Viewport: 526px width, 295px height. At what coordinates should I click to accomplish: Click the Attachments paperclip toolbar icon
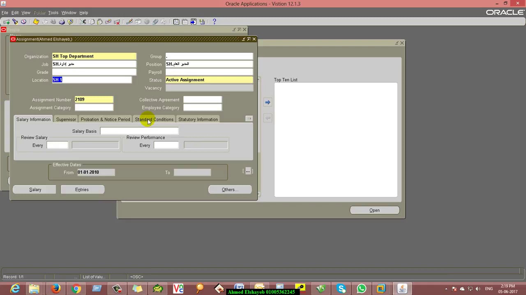(x=155, y=22)
